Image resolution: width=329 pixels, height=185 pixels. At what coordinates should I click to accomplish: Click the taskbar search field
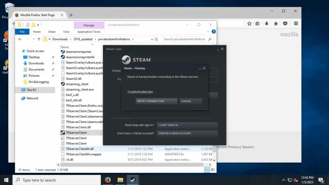pyautogui.click(x=57, y=180)
